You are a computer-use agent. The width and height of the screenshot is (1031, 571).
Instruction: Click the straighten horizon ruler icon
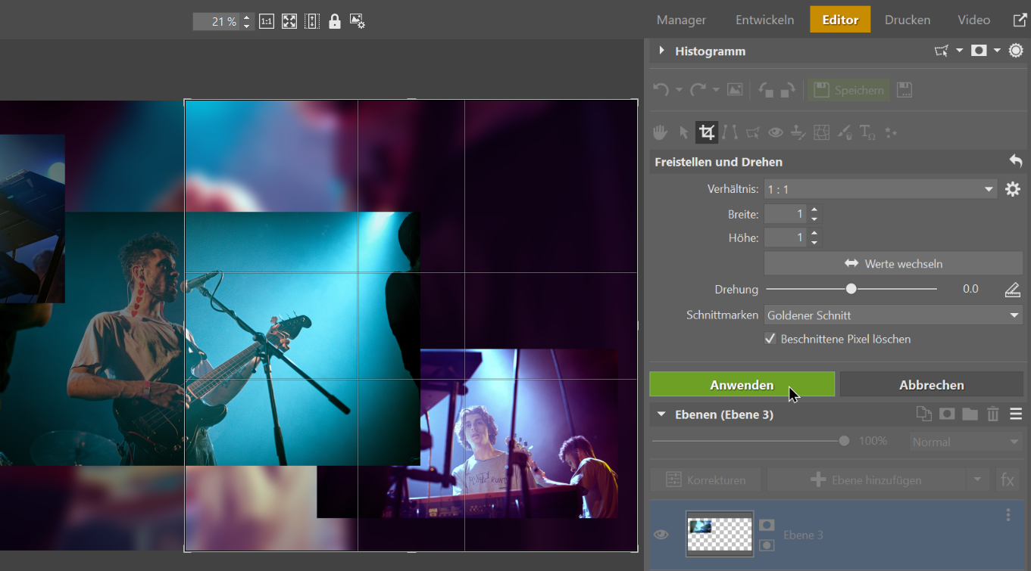click(1012, 290)
